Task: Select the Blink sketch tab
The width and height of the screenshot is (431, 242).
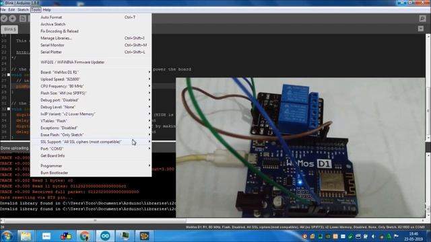Action: coord(9,29)
